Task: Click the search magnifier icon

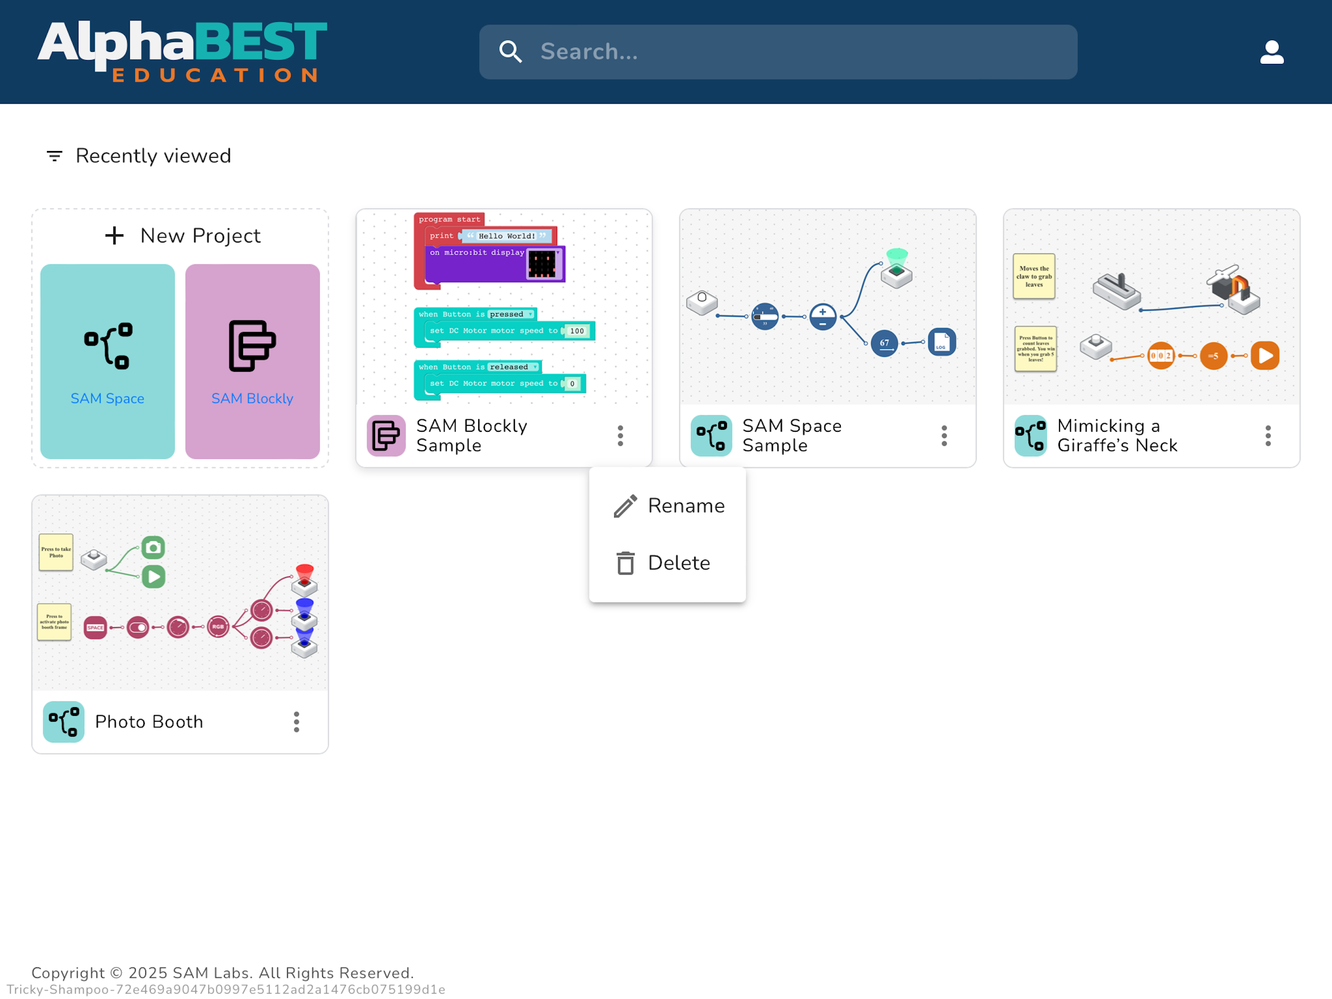Action: click(x=511, y=52)
